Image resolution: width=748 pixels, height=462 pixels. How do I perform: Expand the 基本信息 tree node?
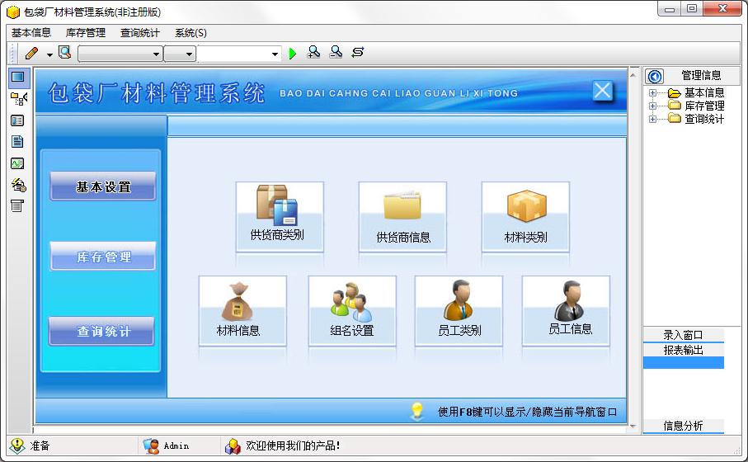click(652, 92)
